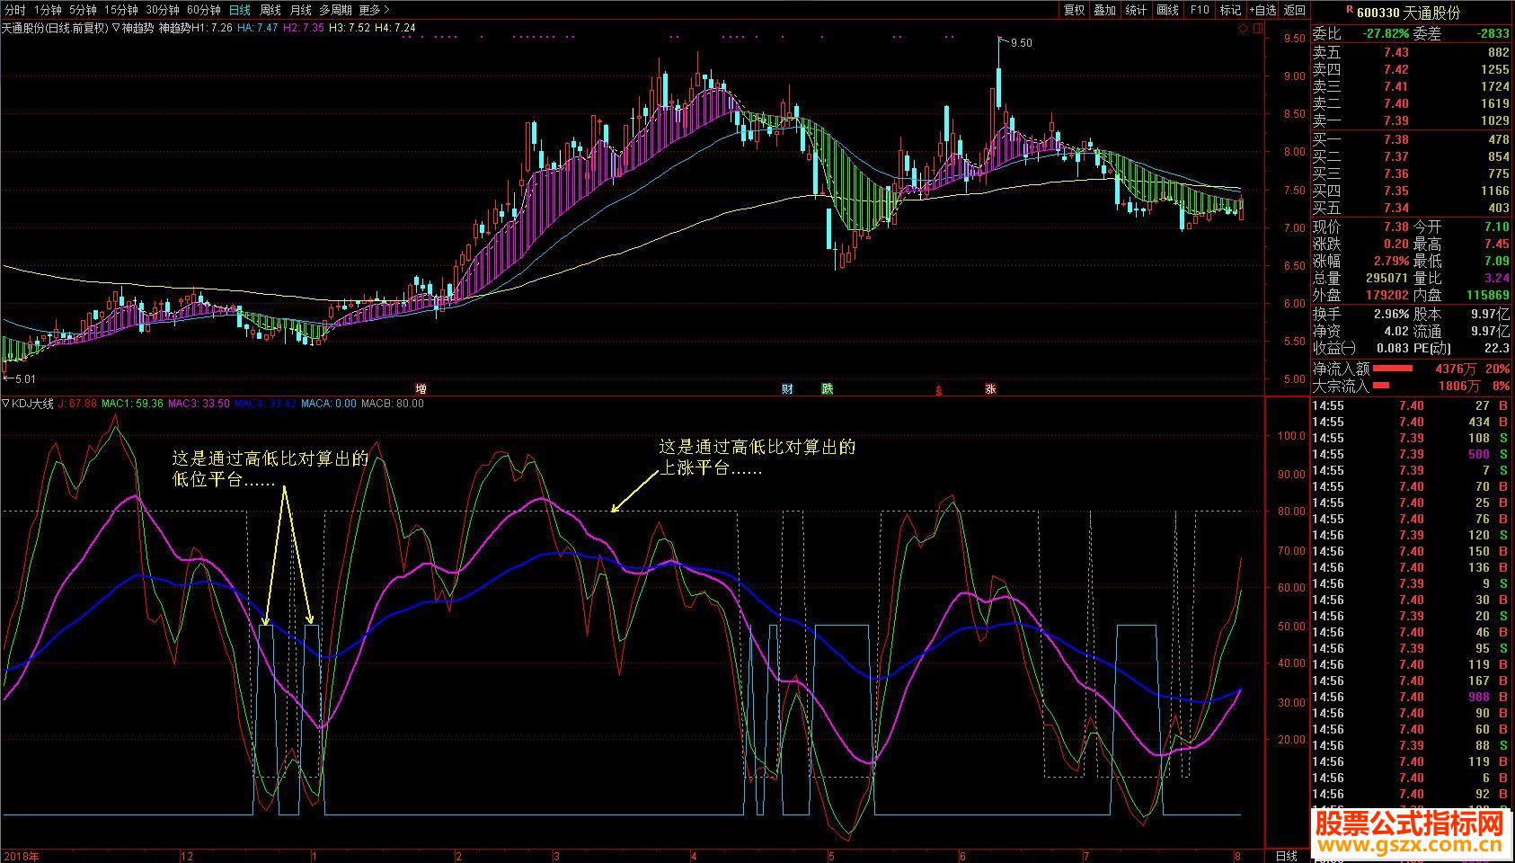The width and height of the screenshot is (1515, 863).
Task: Select the 30分钟 period tab
Action: point(162,10)
